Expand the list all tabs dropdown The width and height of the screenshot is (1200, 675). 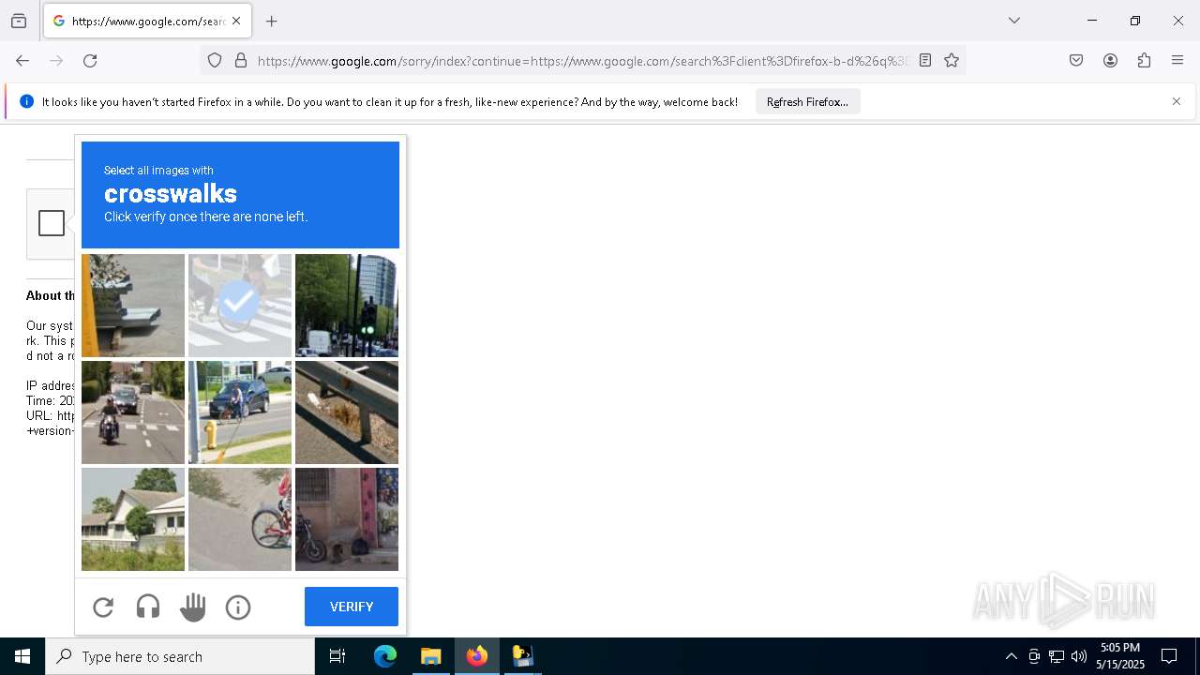coord(1014,21)
